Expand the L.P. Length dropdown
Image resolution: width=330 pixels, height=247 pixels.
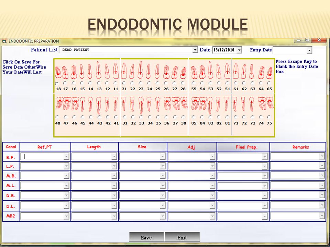pos(114,166)
